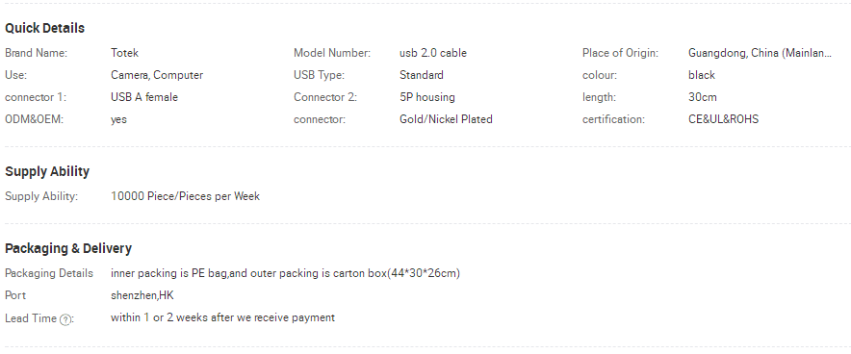The height and width of the screenshot is (354, 851).
Task: Click the carton box packaging details text
Action: pos(285,273)
